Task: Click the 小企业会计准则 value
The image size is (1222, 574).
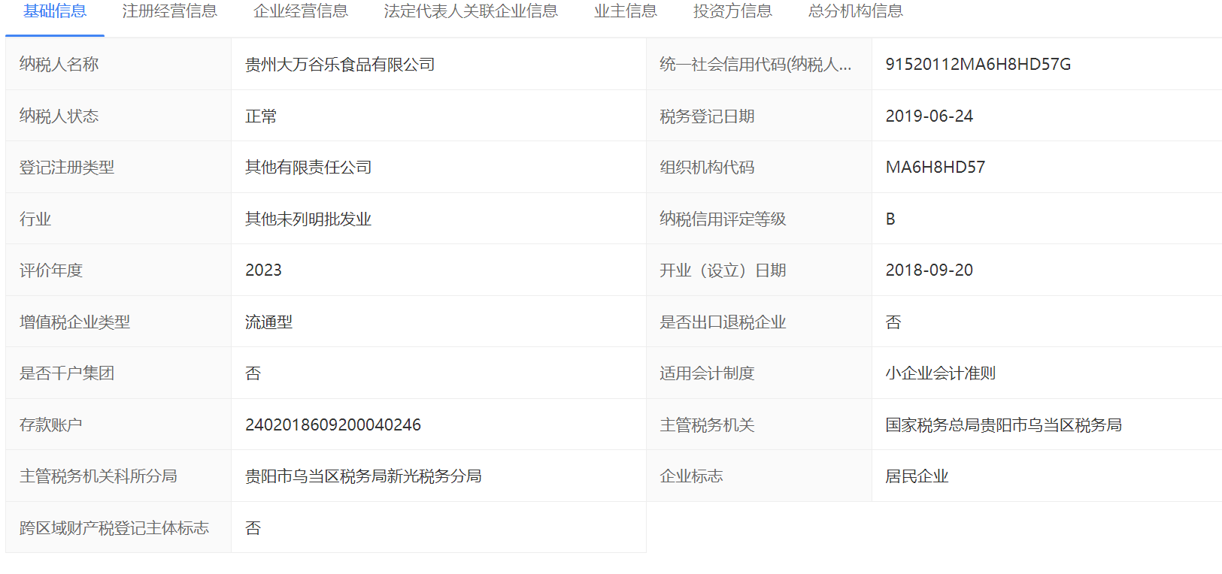Action: click(940, 373)
